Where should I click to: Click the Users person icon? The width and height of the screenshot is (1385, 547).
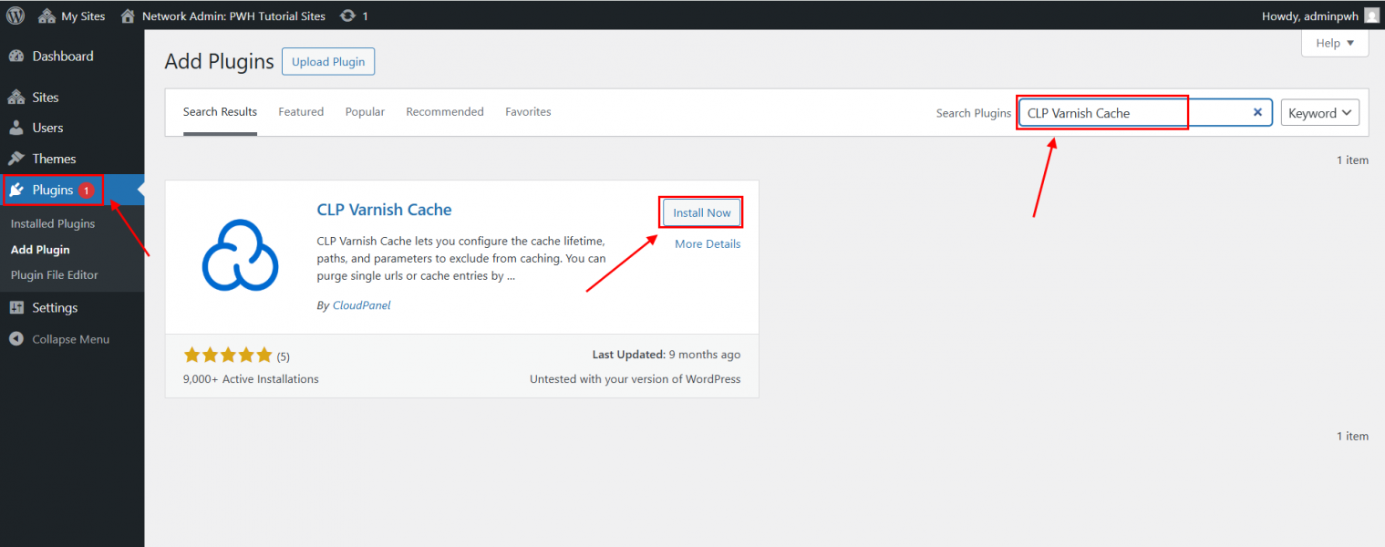(16, 128)
